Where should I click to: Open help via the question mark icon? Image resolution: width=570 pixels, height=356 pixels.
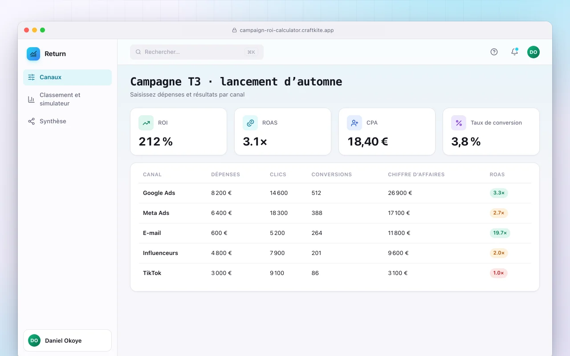[494, 52]
